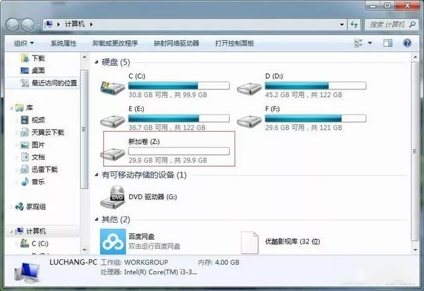
Task: Open 优酷影视库 (32 位) file icon
Action: tap(249, 242)
